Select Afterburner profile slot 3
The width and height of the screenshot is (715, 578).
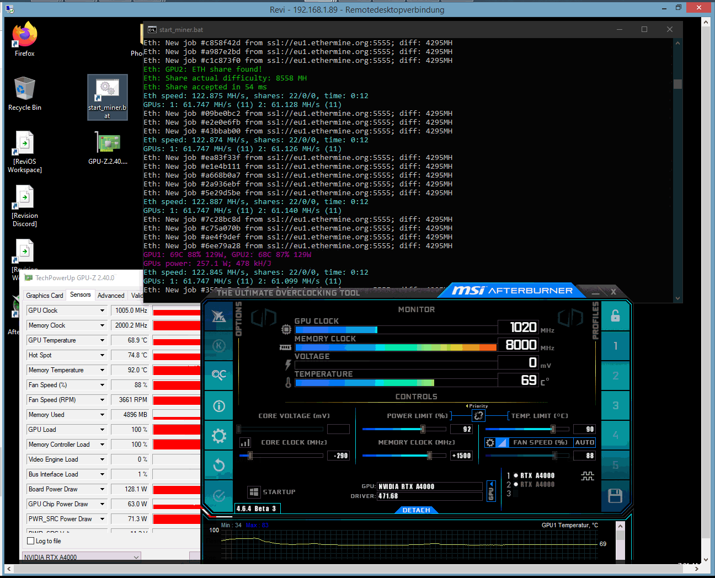(615, 405)
